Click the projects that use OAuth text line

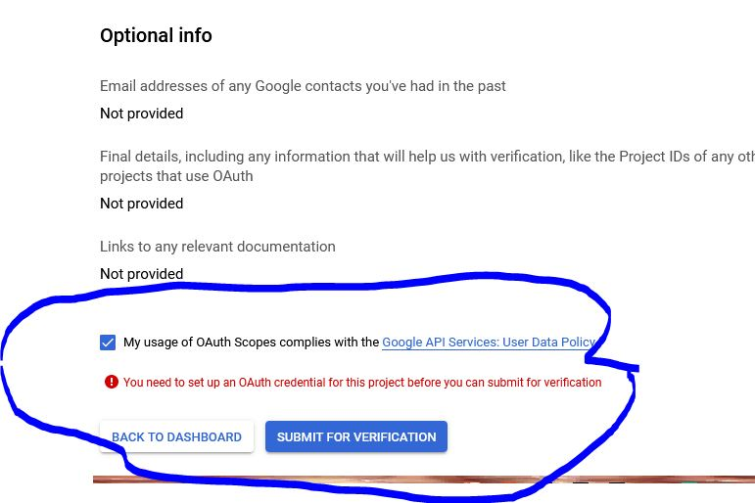(176, 176)
